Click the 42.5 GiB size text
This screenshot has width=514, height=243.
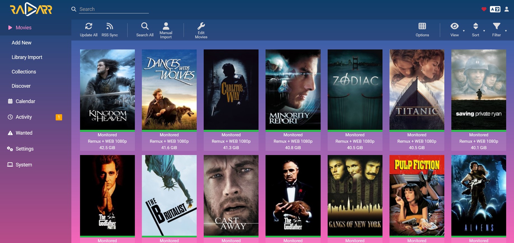tap(107, 148)
